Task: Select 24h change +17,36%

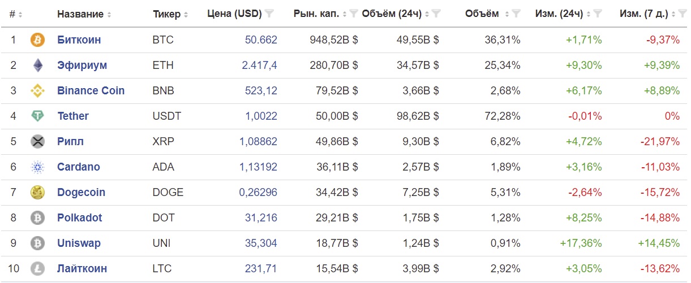Action: point(581,243)
